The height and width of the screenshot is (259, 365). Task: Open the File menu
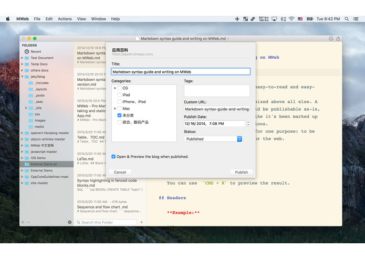point(37,19)
